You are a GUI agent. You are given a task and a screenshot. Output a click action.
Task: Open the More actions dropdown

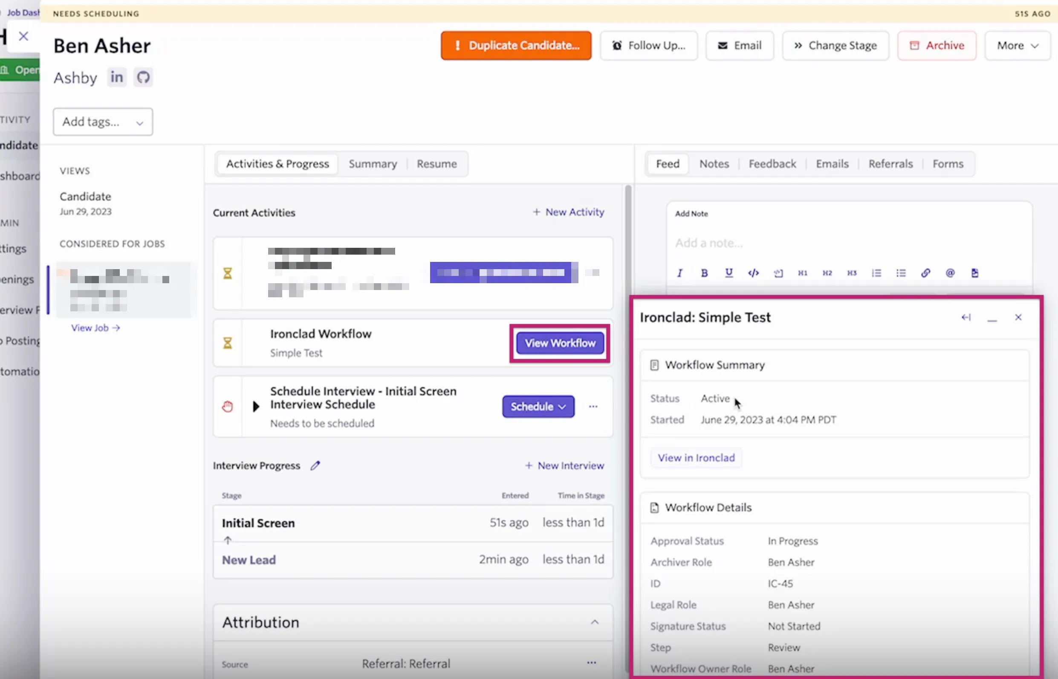pyautogui.click(x=1018, y=45)
